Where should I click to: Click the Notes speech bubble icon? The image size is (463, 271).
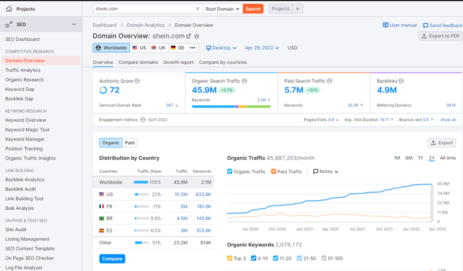pyautogui.click(x=315, y=172)
